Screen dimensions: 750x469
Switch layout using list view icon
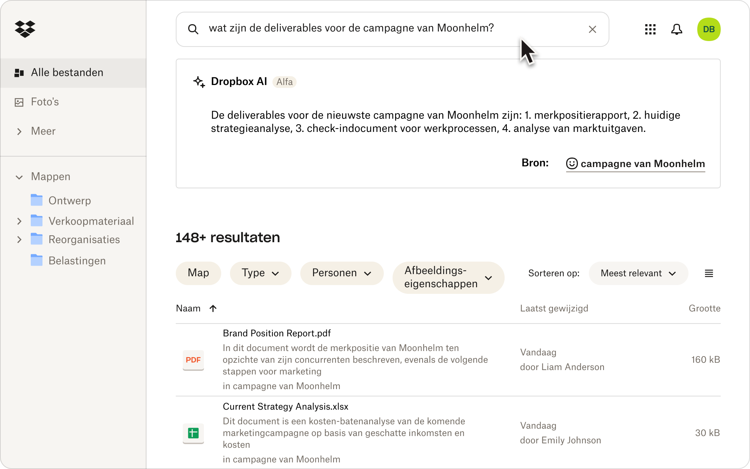click(709, 273)
